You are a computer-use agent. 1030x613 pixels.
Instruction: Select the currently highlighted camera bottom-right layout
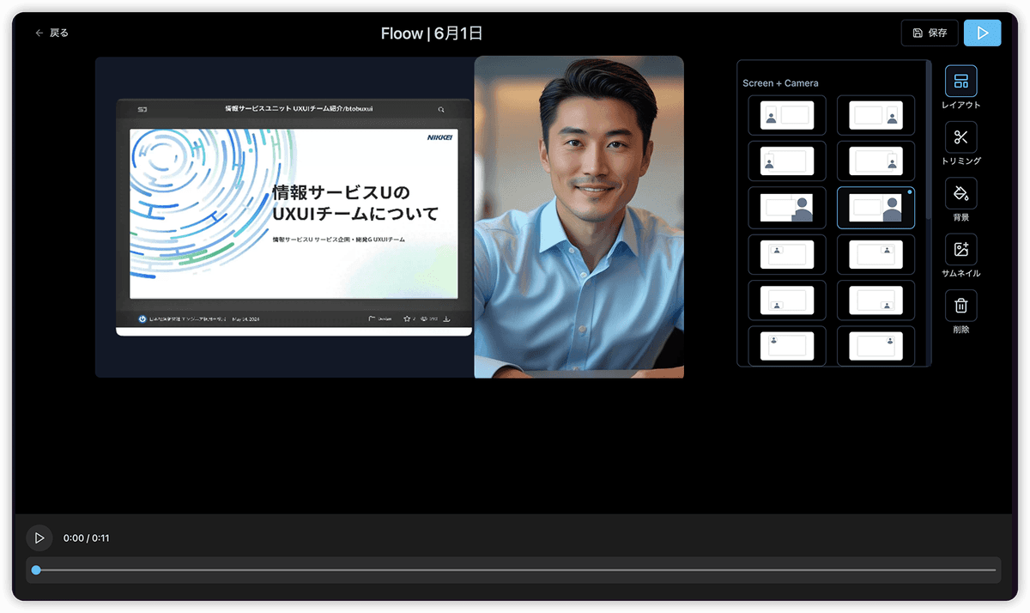pyautogui.click(x=875, y=207)
